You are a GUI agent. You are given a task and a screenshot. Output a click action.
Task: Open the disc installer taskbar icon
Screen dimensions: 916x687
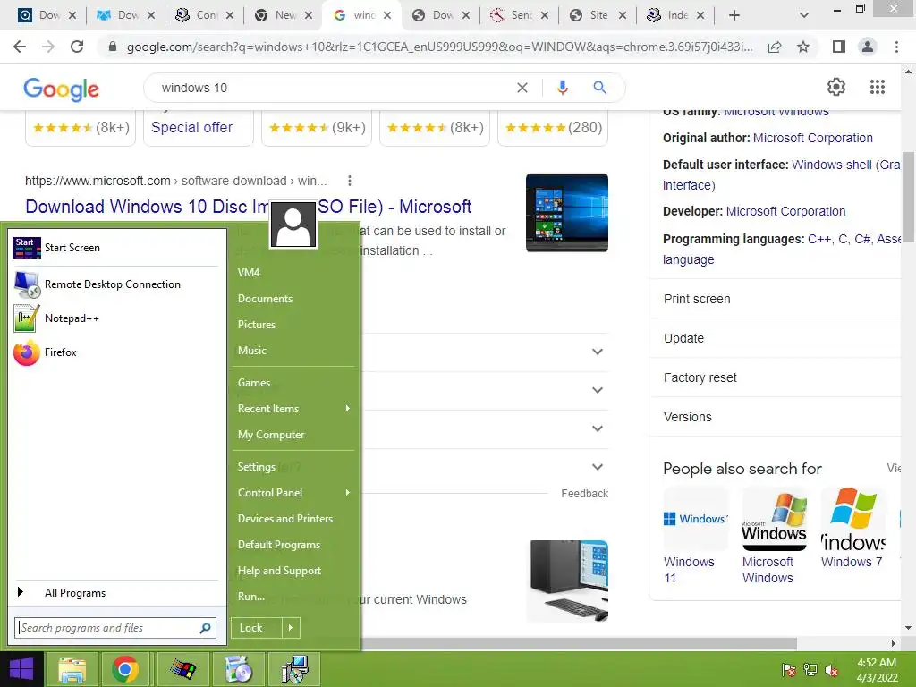coord(238,669)
